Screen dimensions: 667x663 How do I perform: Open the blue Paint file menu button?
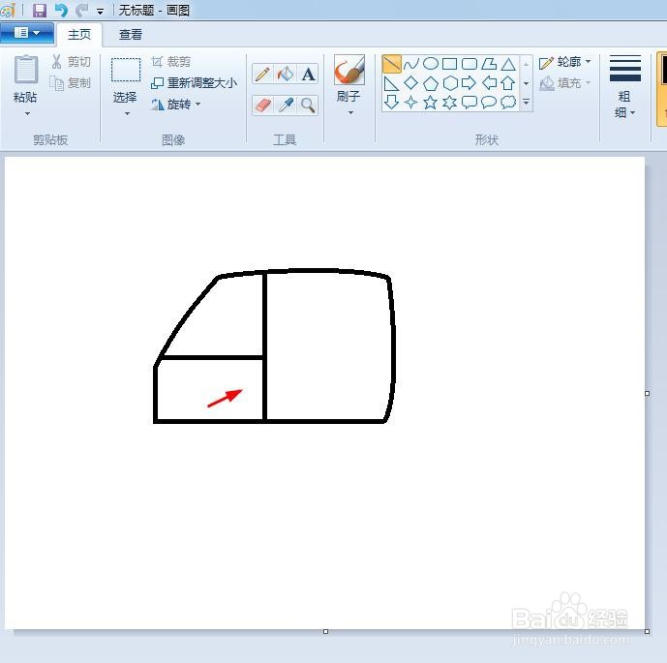[x=27, y=33]
